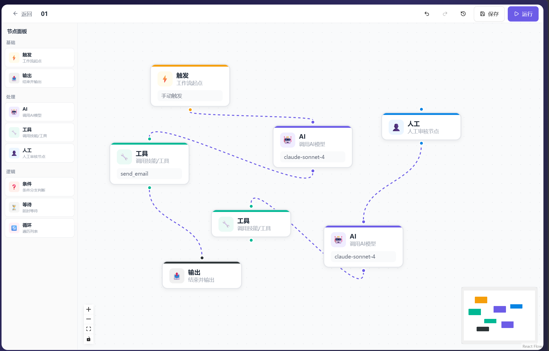This screenshot has width=549, height=351.
Task: Click the undo arrow icon
Action: (427, 14)
